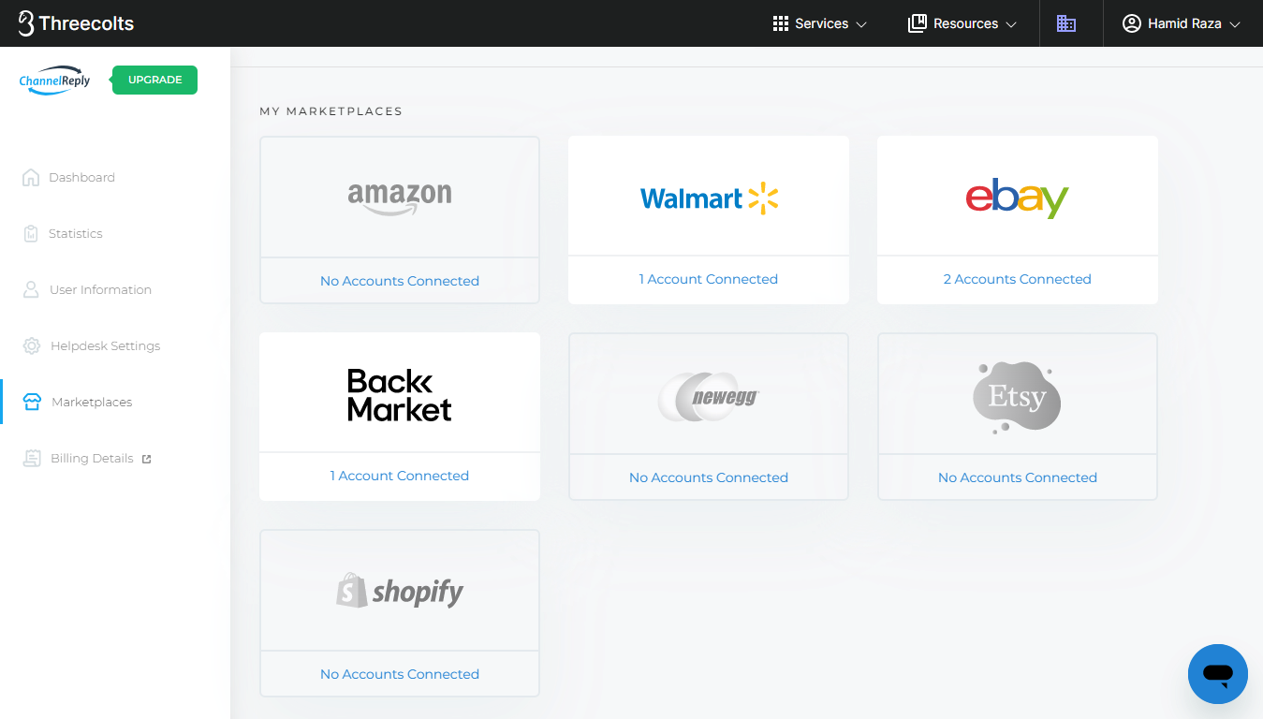
Task: Click the purple building icon in header
Action: click(1066, 23)
